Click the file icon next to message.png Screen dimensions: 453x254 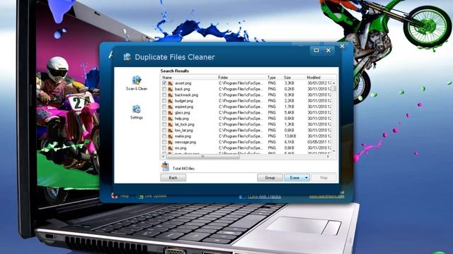tap(170, 142)
